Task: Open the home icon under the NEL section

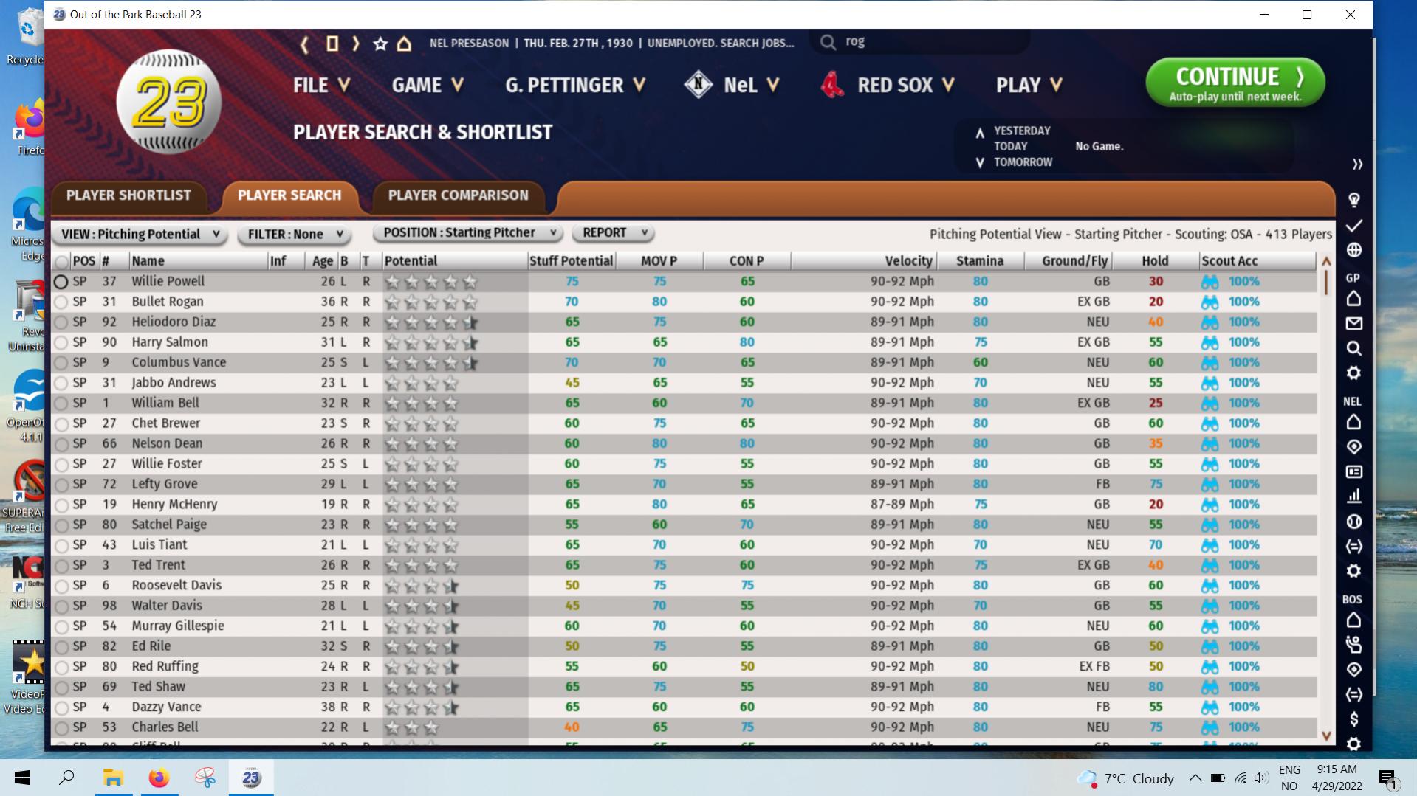Action: coord(1354,422)
